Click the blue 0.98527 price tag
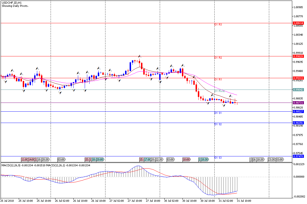Viewport: 307px width, 204px height. (x=298, y=111)
